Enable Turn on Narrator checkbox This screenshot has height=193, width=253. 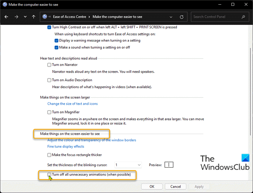[49, 65]
